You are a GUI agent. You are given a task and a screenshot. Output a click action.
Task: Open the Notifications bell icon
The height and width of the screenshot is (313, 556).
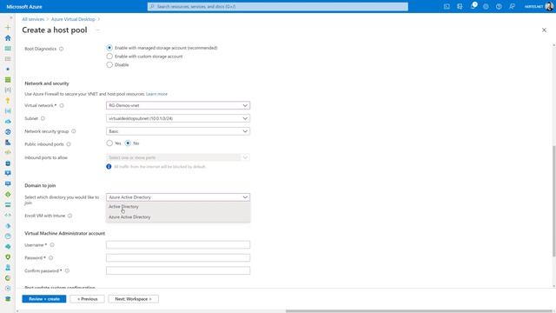[473, 6]
